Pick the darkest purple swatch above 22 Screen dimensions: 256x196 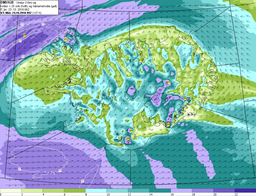tap(245, 191)
